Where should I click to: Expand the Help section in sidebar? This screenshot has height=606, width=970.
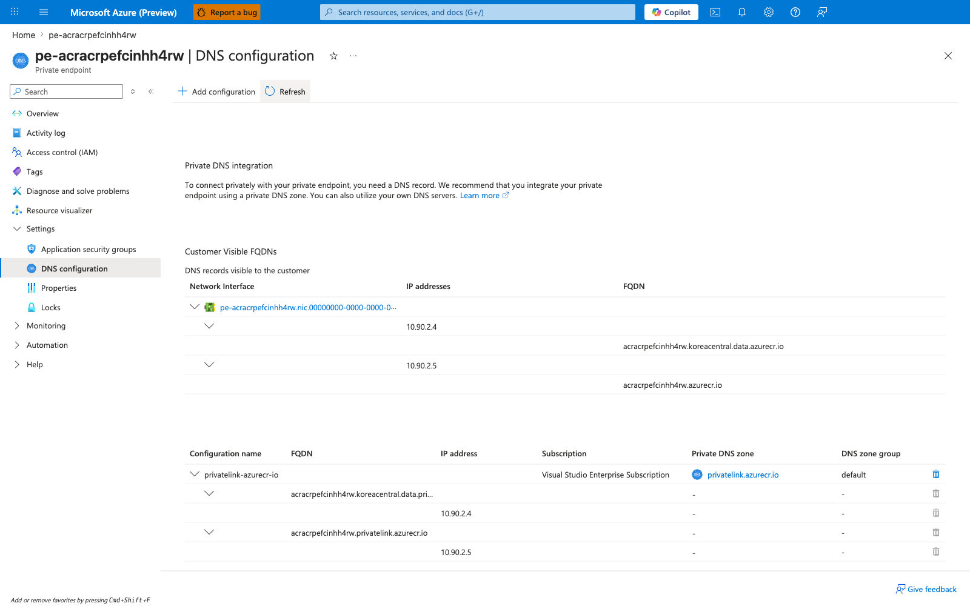coord(17,364)
